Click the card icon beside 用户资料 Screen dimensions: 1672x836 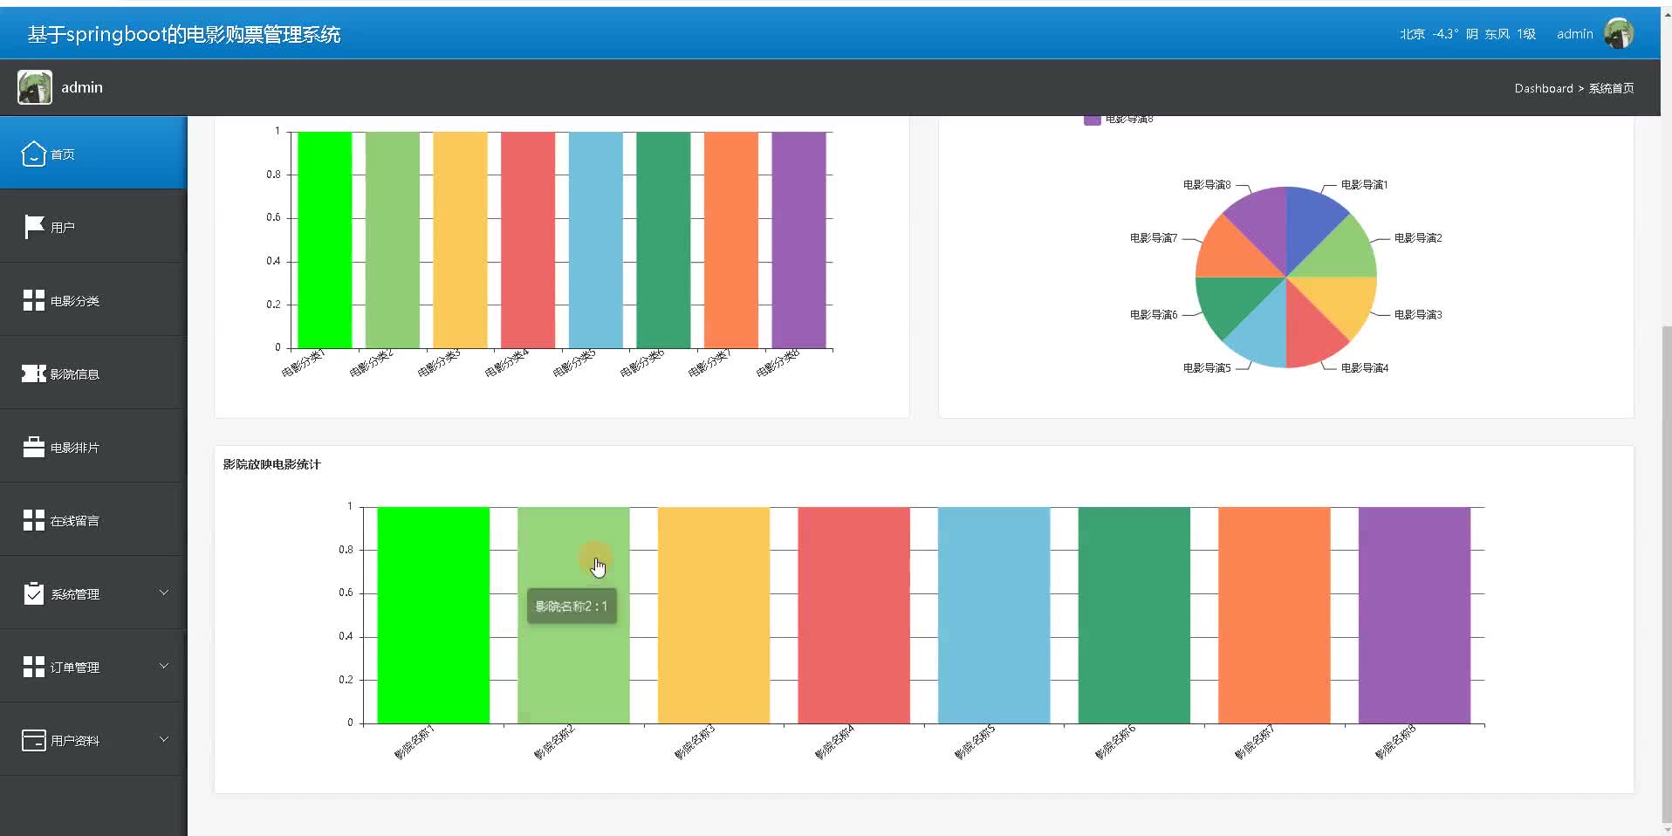point(33,740)
